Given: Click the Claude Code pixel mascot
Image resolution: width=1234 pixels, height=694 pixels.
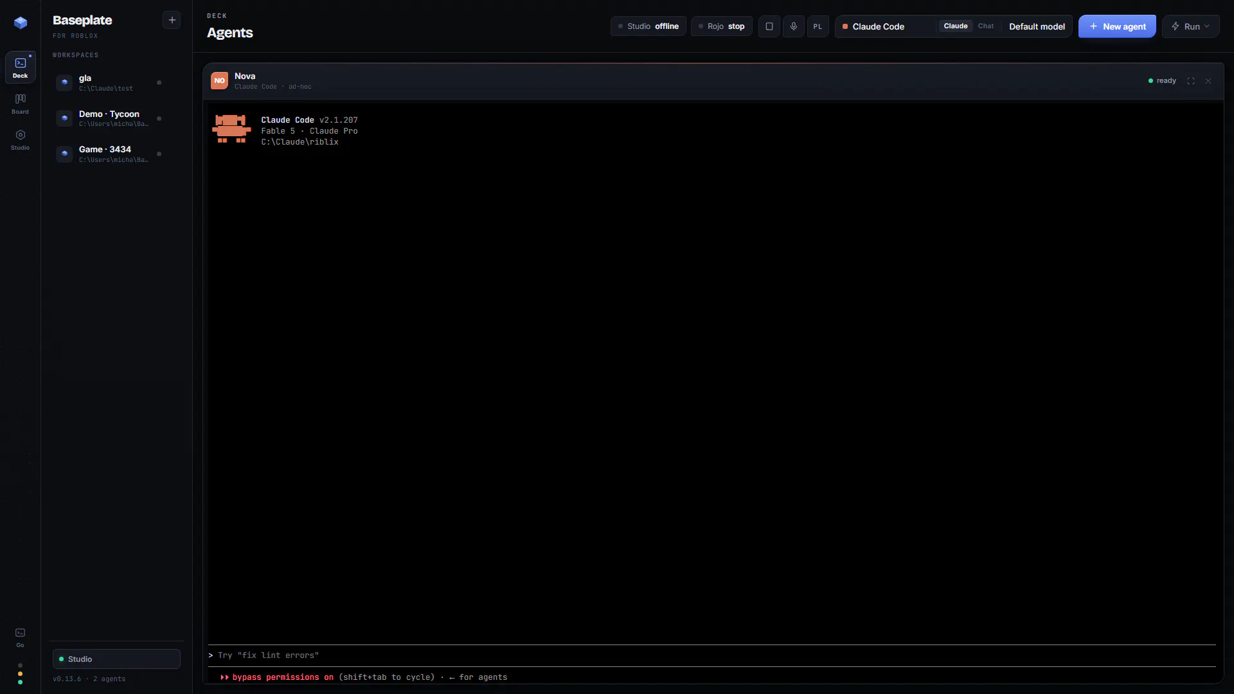Looking at the screenshot, I should tap(231, 129).
